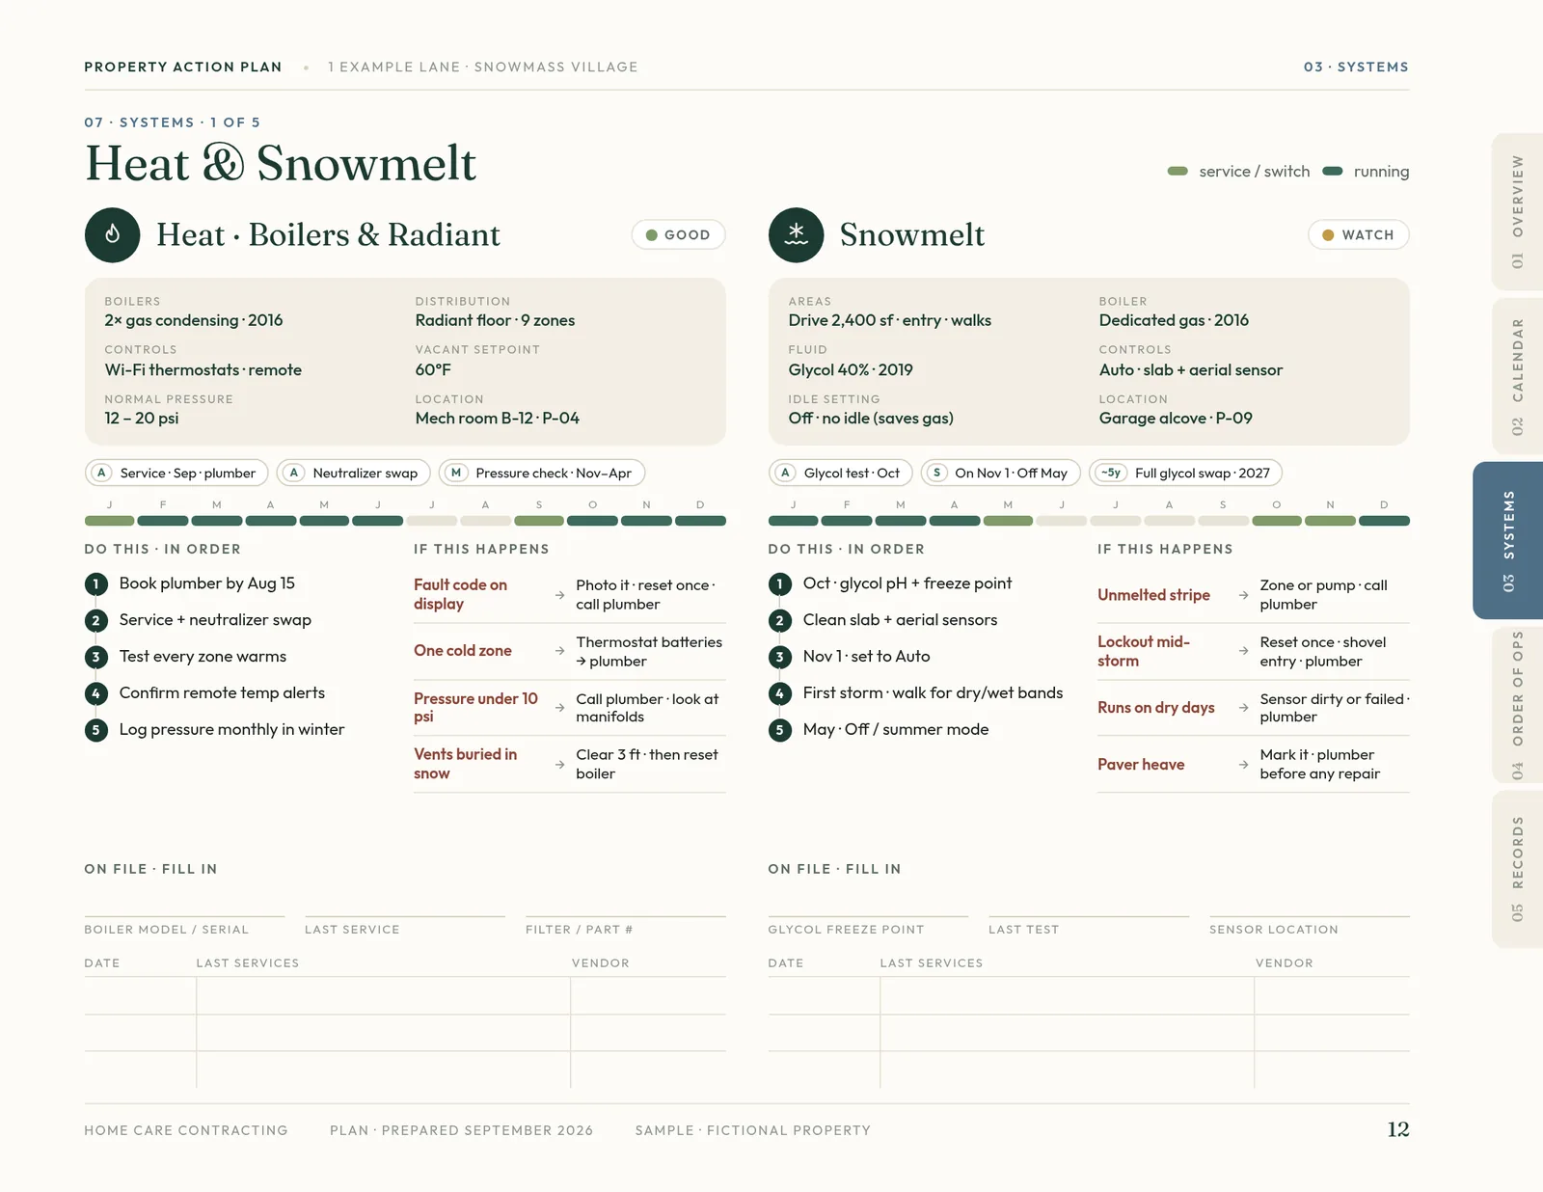Image resolution: width=1543 pixels, height=1192 pixels.
Task: Click the 03 · SYSTEMS header link
Action: coord(1356,67)
